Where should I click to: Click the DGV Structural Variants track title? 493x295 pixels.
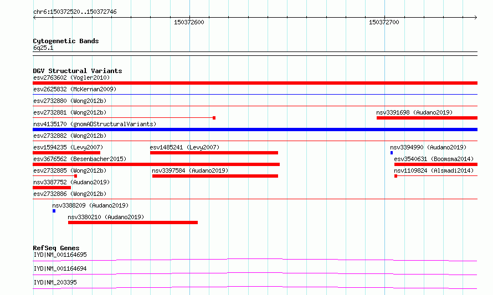(x=78, y=71)
